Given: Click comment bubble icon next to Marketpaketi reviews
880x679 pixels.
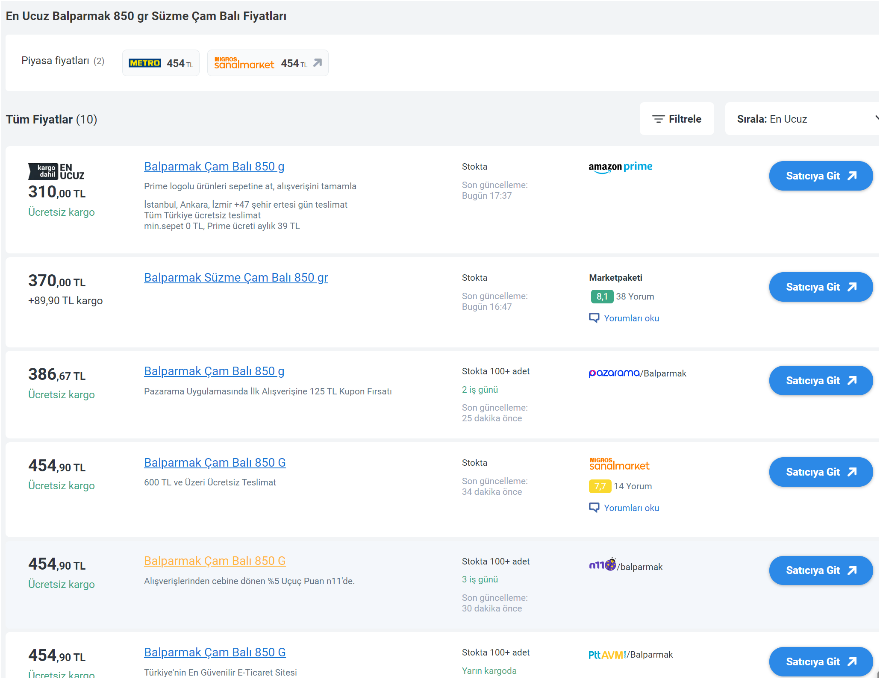Looking at the screenshot, I should point(594,318).
